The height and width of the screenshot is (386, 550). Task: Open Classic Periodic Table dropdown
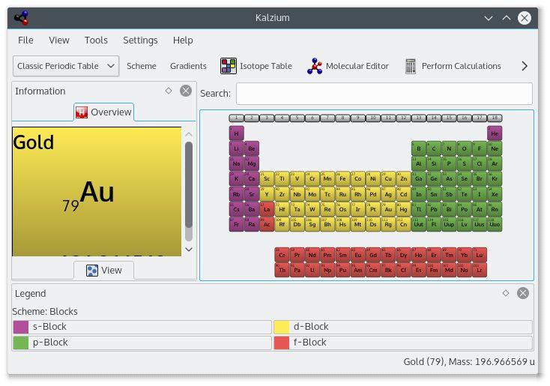tap(66, 66)
